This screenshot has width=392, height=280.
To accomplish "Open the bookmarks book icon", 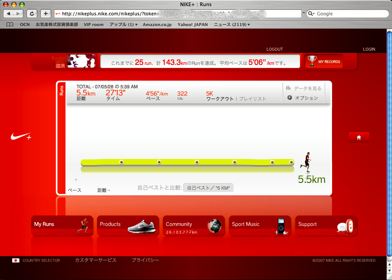I will pyautogui.click(x=10, y=25).
